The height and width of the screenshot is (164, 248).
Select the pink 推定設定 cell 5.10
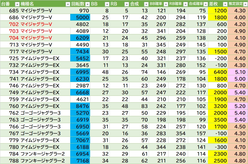(238, 72)
